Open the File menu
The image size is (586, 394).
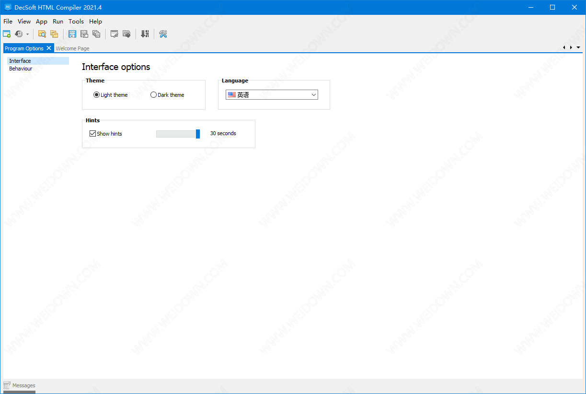8,21
